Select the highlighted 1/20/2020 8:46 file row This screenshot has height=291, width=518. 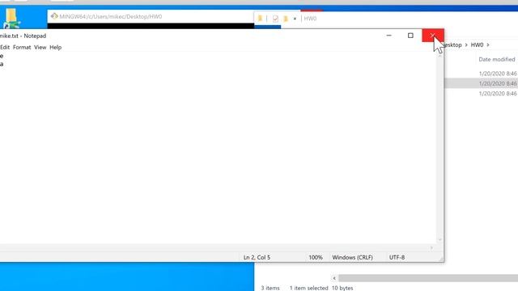click(x=481, y=83)
